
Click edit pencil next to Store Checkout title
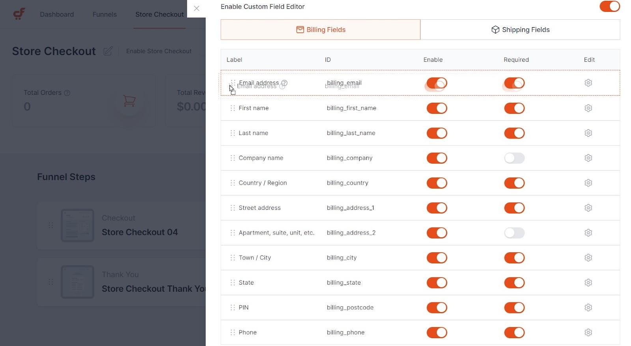tap(108, 51)
